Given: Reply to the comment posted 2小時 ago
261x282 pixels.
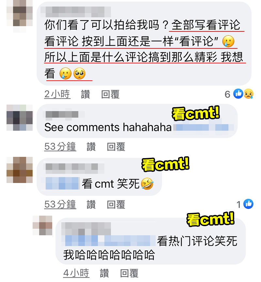Looking at the screenshot, I should (110, 94).
